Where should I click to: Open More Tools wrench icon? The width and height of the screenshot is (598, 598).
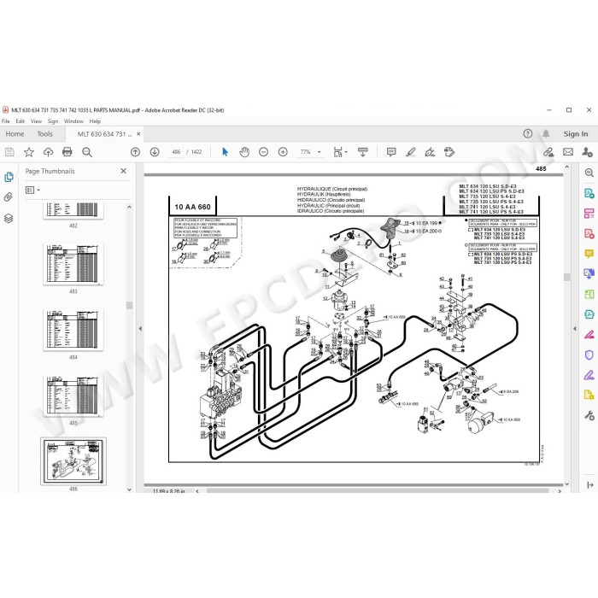(x=589, y=415)
